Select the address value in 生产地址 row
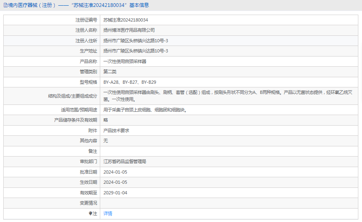 pos(136,51)
